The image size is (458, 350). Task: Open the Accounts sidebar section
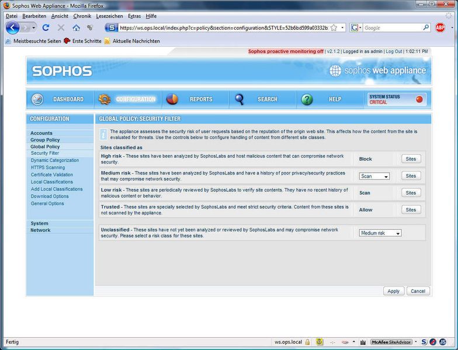(x=41, y=133)
